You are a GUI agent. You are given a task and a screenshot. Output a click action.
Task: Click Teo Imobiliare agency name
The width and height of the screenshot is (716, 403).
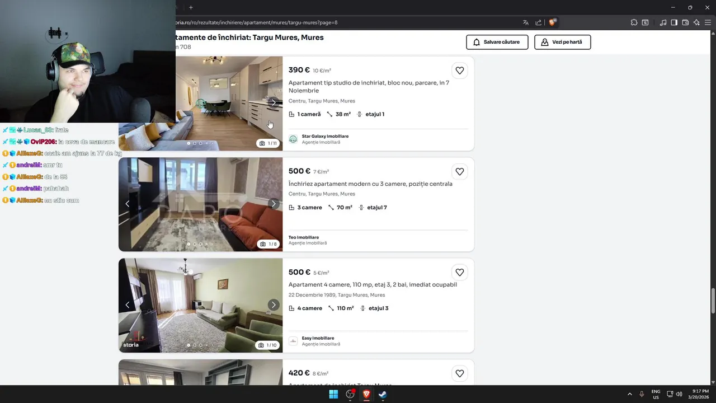[x=304, y=237]
